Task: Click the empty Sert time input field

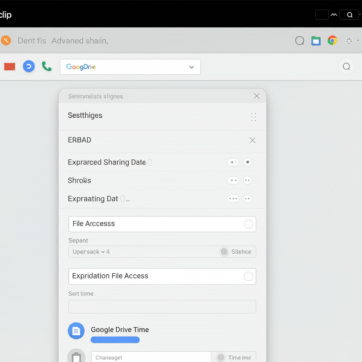Action: click(162, 306)
